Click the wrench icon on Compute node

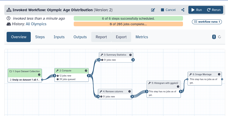point(57,70)
